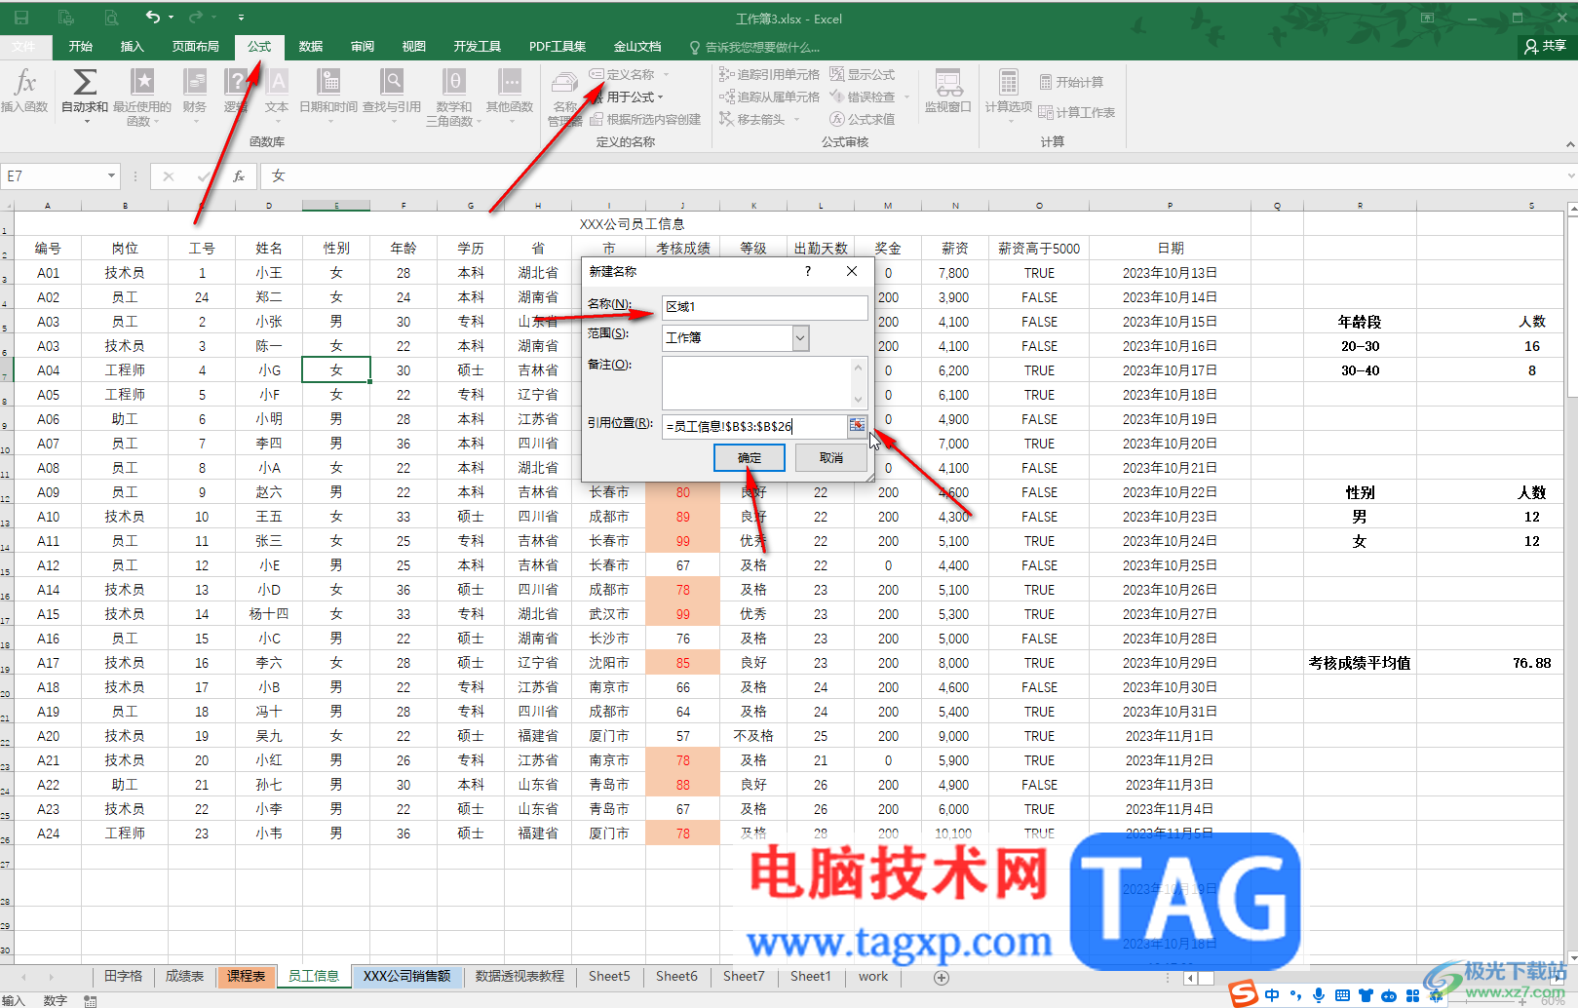This screenshot has height=1008, width=1578.
Task: Click the 确定 (OK) button
Action: click(x=750, y=458)
